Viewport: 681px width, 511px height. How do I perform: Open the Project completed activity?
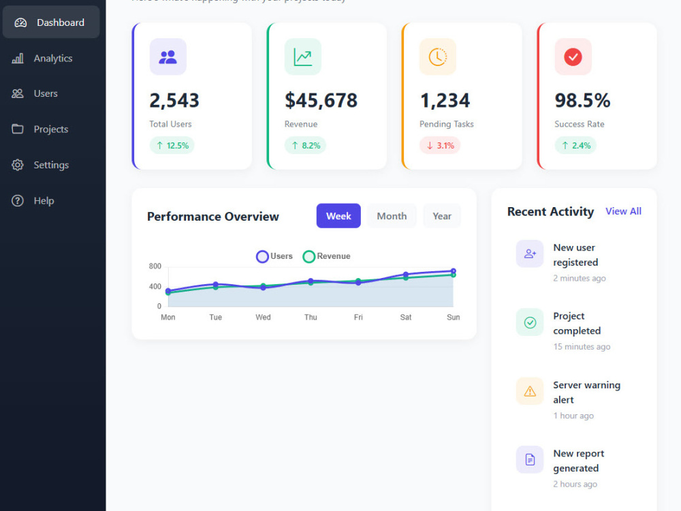[574, 330]
